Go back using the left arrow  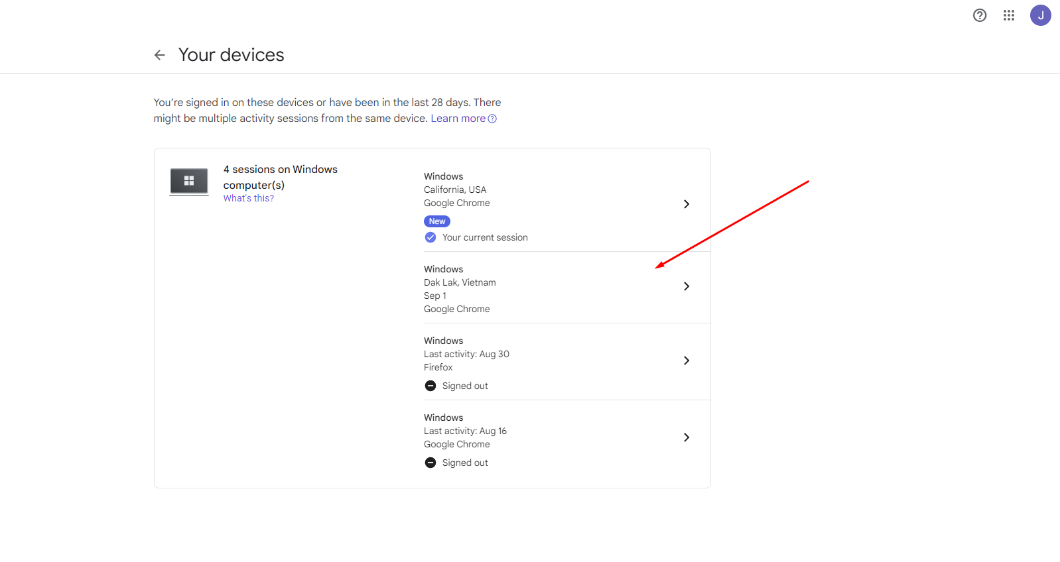click(159, 55)
